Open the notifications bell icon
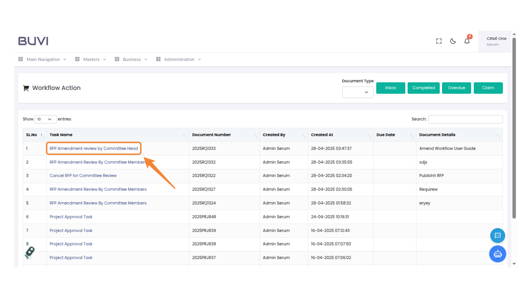The image size is (531, 298). (x=467, y=41)
